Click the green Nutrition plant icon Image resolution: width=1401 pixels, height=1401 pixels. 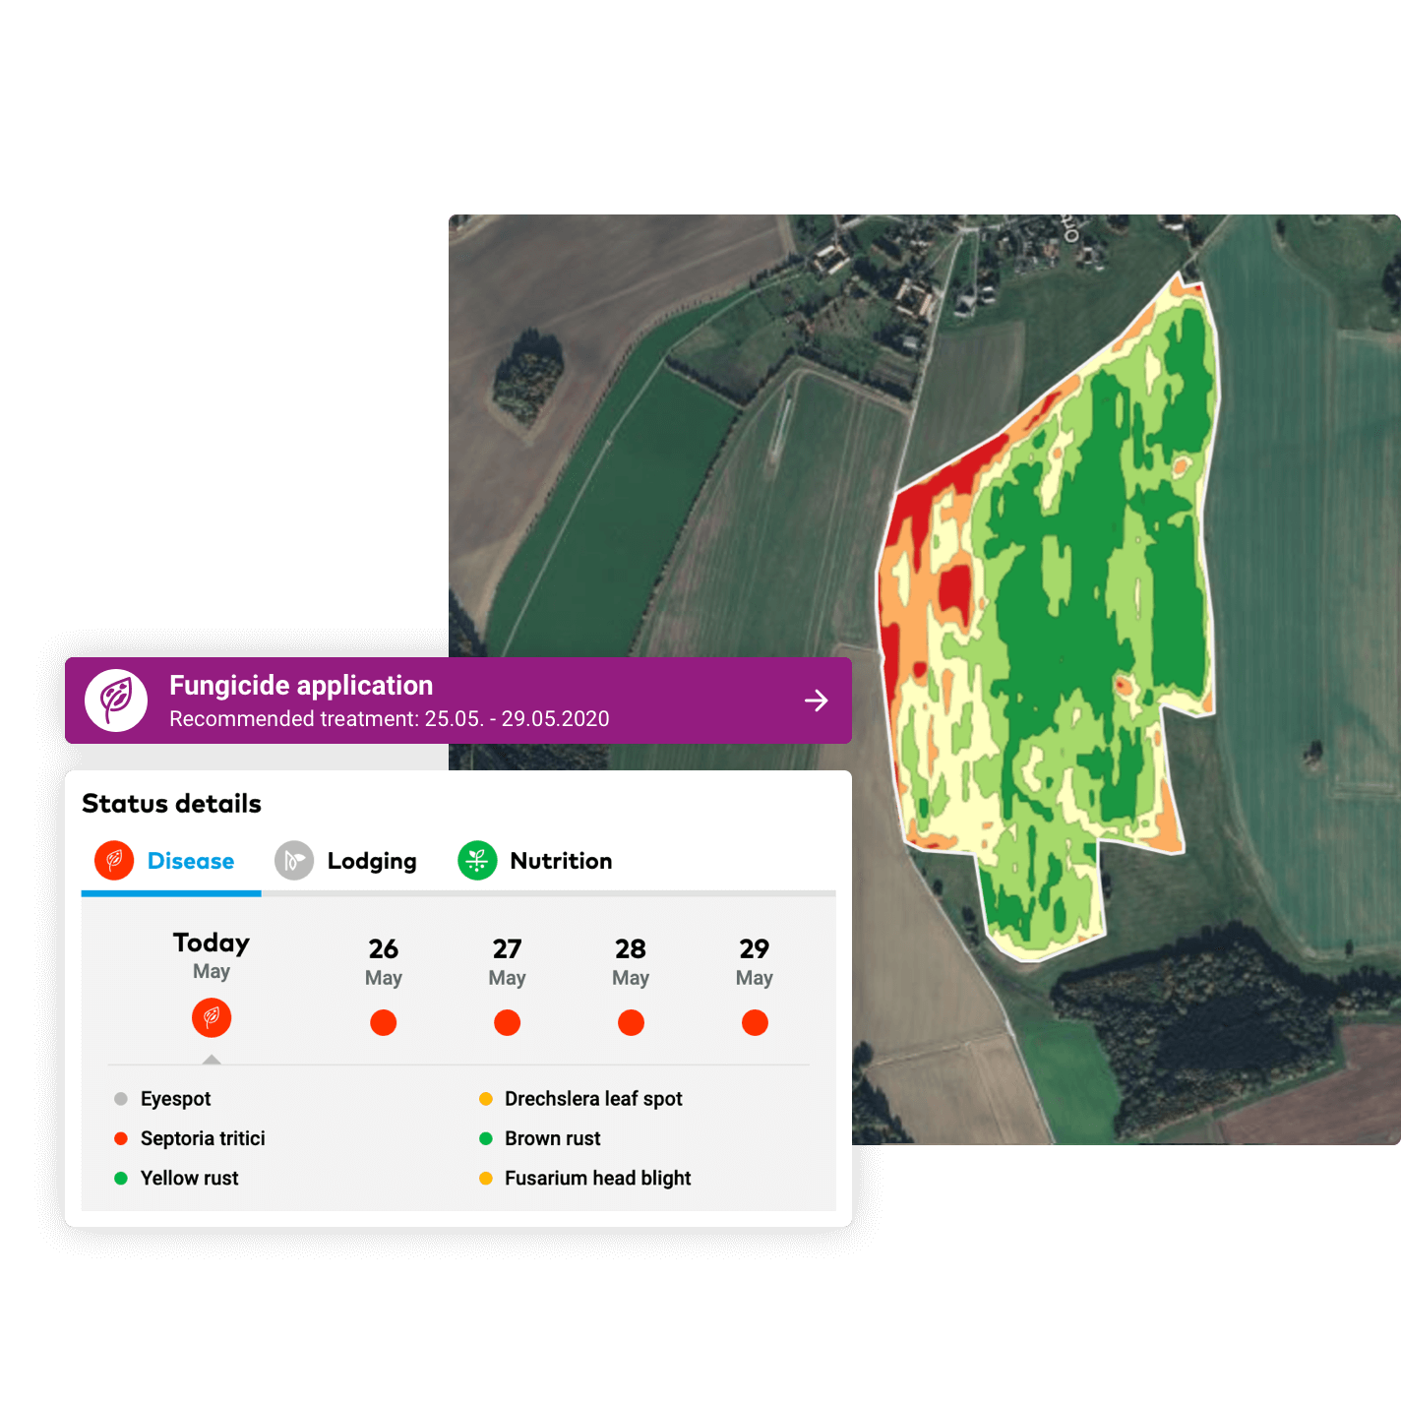[x=477, y=861]
